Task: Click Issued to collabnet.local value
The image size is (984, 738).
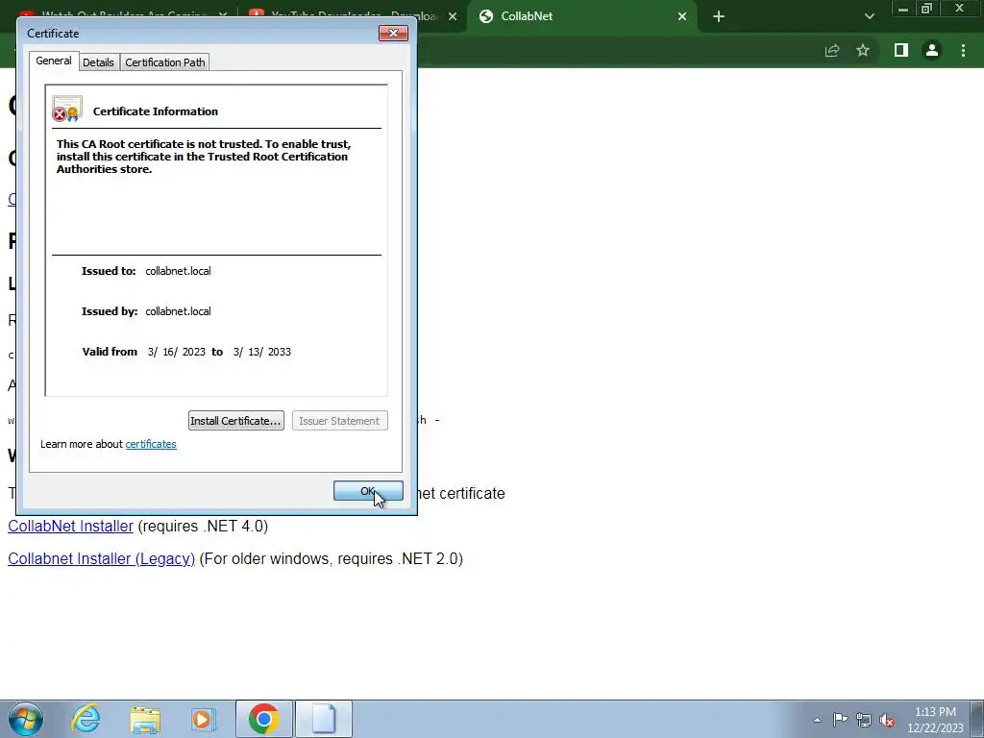Action: [178, 271]
